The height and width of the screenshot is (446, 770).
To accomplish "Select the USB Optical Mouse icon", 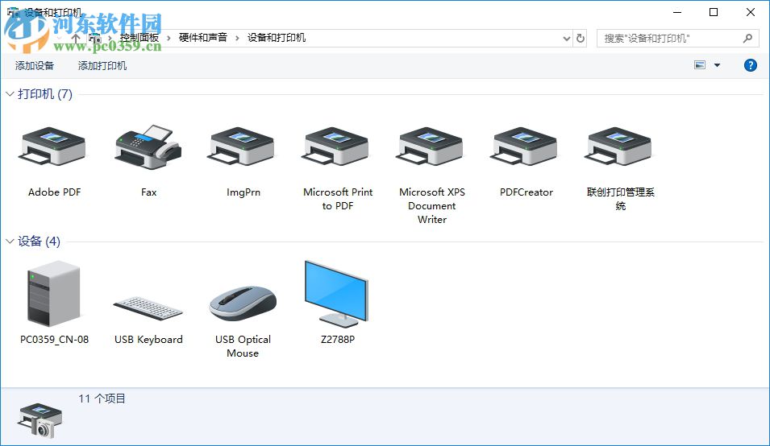I will [x=243, y=303].
